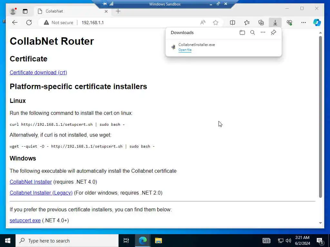Click the browser Back arrow
The image size is (330, 247).
(x=15, y=23)
